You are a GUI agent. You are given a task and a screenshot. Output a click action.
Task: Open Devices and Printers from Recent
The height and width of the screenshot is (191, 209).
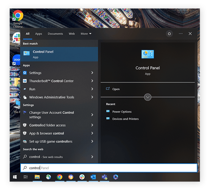(x=125, y=119)
